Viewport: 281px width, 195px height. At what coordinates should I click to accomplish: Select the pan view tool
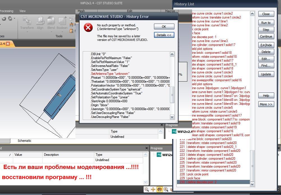click(x=153, y=189)
